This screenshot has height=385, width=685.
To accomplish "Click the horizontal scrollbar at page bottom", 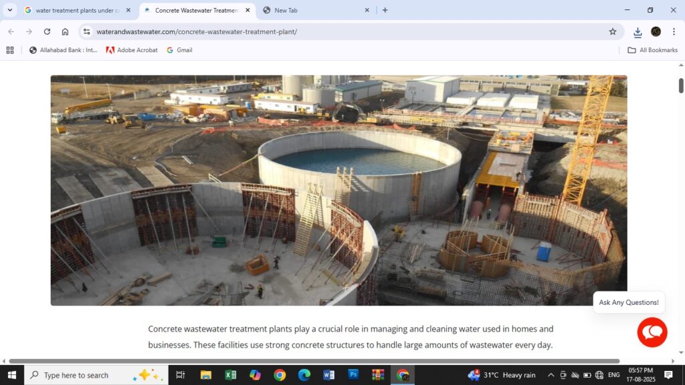I will (x=314, y=361).
